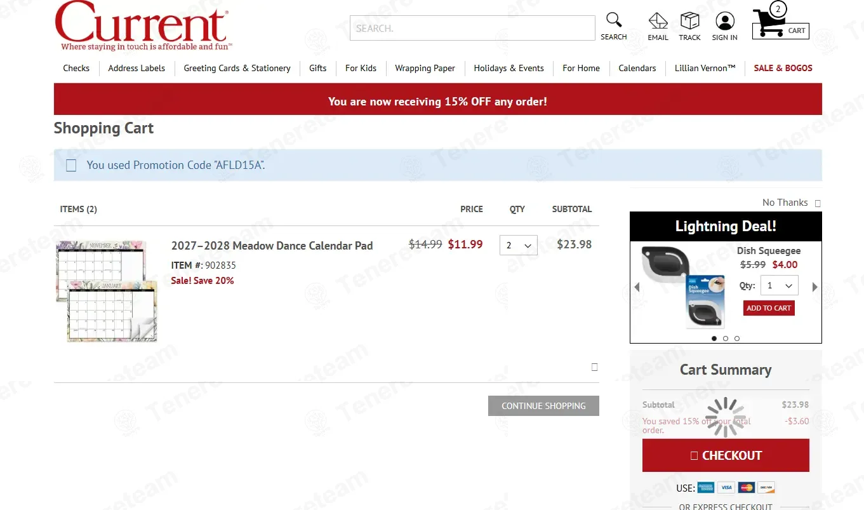Screen dimensions: 864x510
Task: Open the Email signup envelope icon
Action: pyautogui.click(x=658, y=21)
